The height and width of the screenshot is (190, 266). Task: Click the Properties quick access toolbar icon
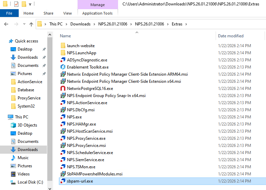pyautogui.click(x=16, y=4)
